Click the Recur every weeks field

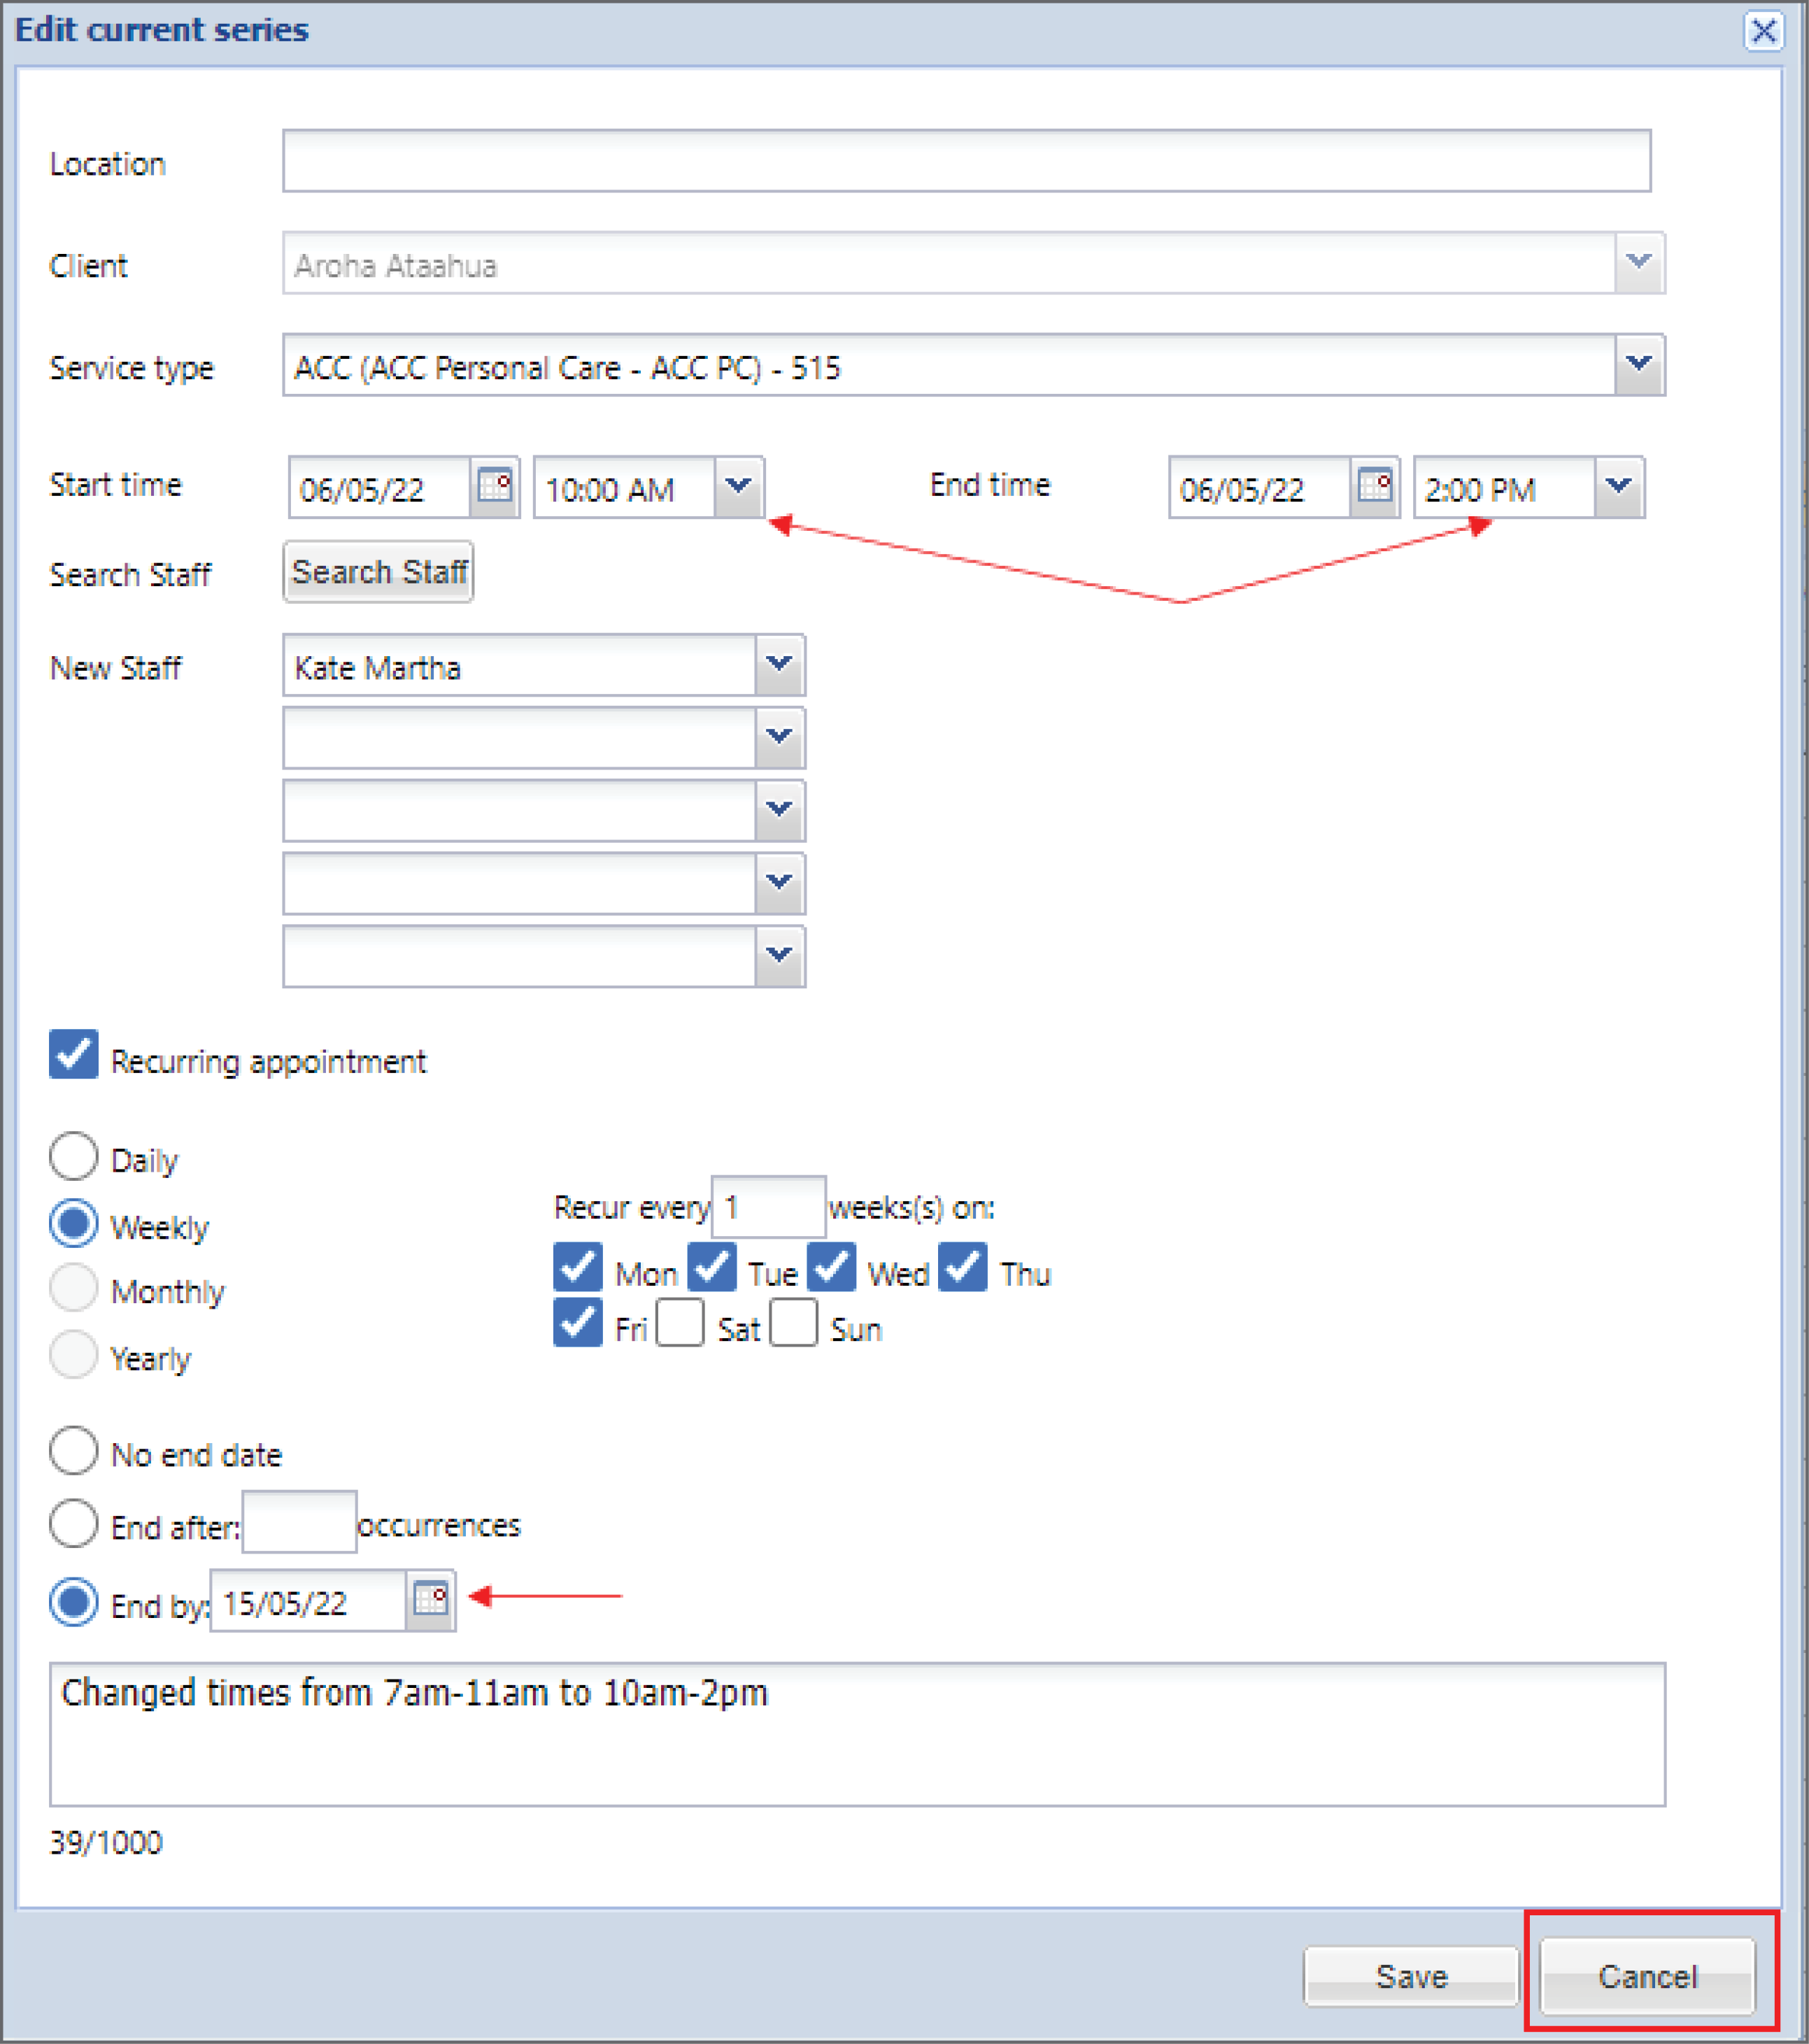pyautogui.click(x=768, y=1207)
